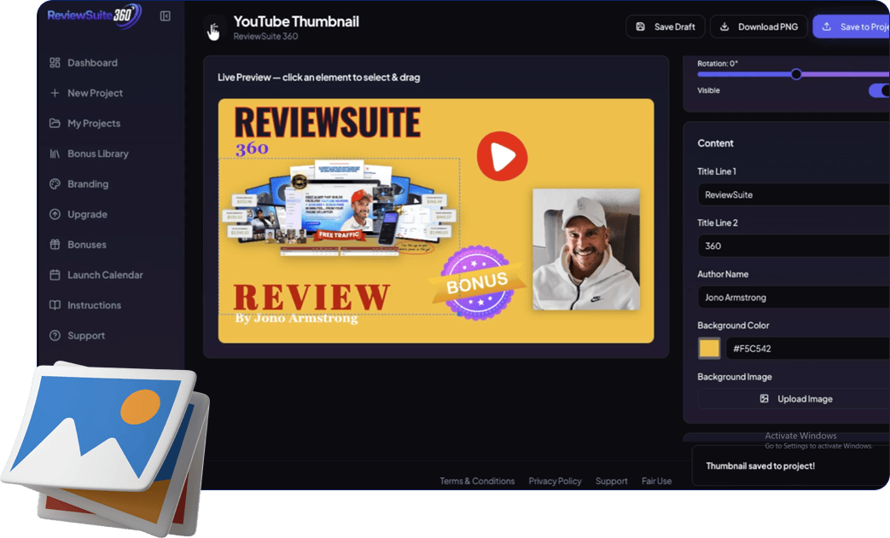Click the Dashboard grid icon

(55, 63)
